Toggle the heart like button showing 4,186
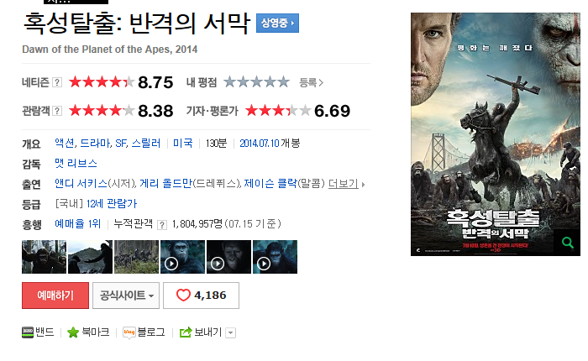Screen dimensions: 588x361 (201, 296)
